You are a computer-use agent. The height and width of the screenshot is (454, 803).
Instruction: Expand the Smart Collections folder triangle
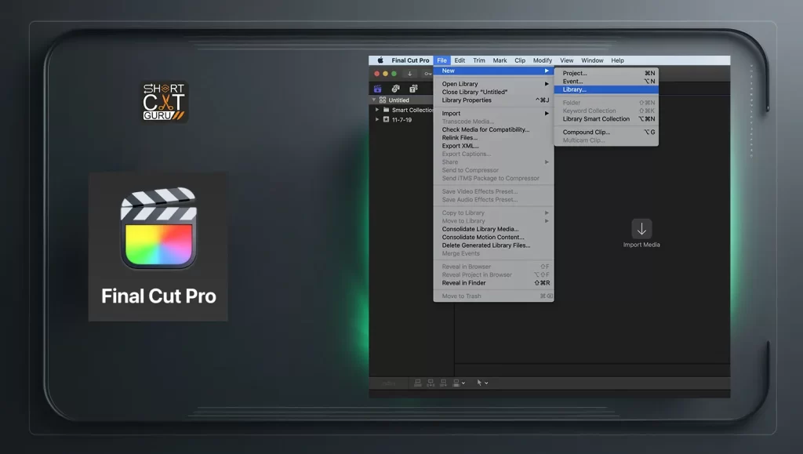click(377, 110)
